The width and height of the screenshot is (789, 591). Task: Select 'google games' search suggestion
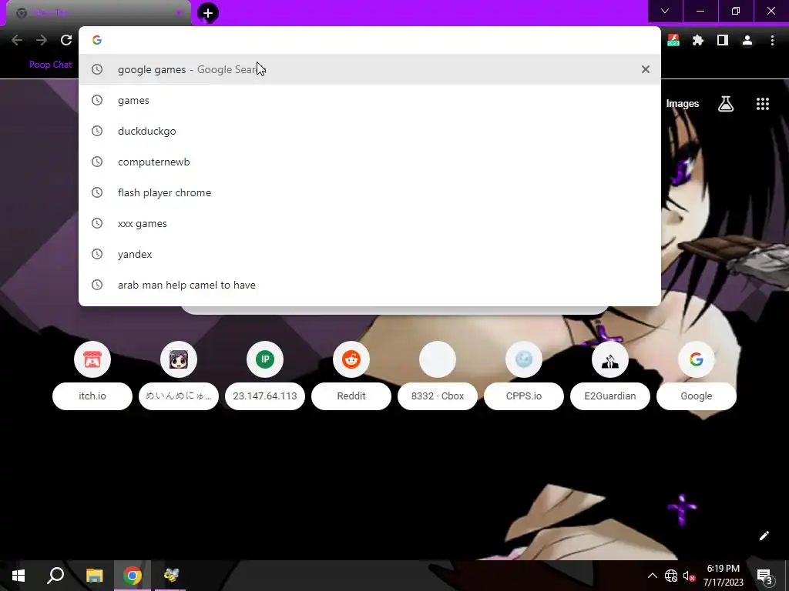(x=369, y=69)
